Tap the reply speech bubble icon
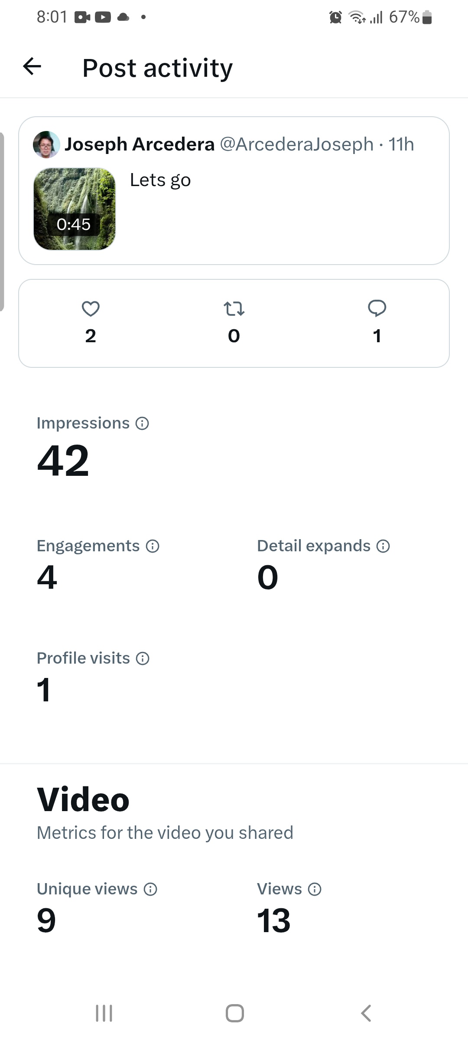 [x=377, y=308]
